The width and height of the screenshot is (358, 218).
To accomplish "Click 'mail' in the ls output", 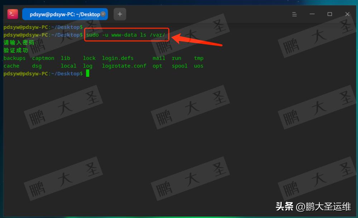I will point(159,58).
